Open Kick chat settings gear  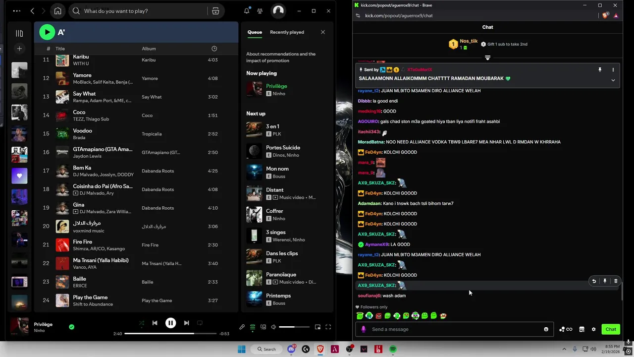pyautogui.click(x=593, y=329)
